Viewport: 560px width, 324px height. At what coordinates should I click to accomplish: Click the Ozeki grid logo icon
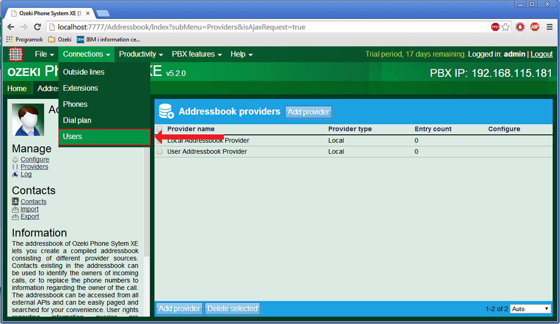16,54
